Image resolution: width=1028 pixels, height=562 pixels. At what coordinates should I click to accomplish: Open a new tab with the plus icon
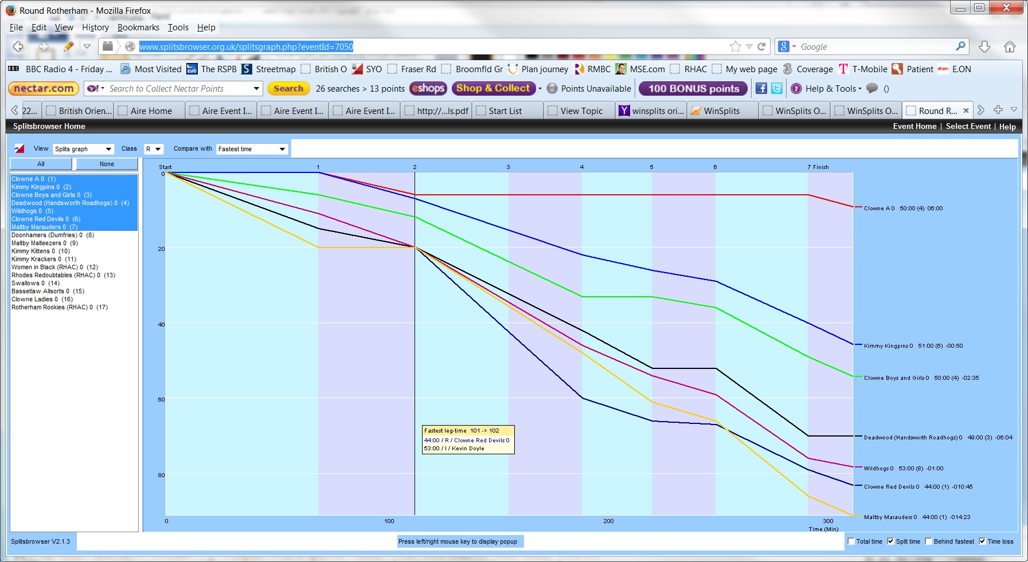(998, 110)
